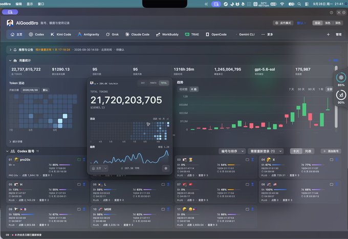Click the AiGoodBro avatar logo
This screenshot has width=348, height=239.
[10, 23]
